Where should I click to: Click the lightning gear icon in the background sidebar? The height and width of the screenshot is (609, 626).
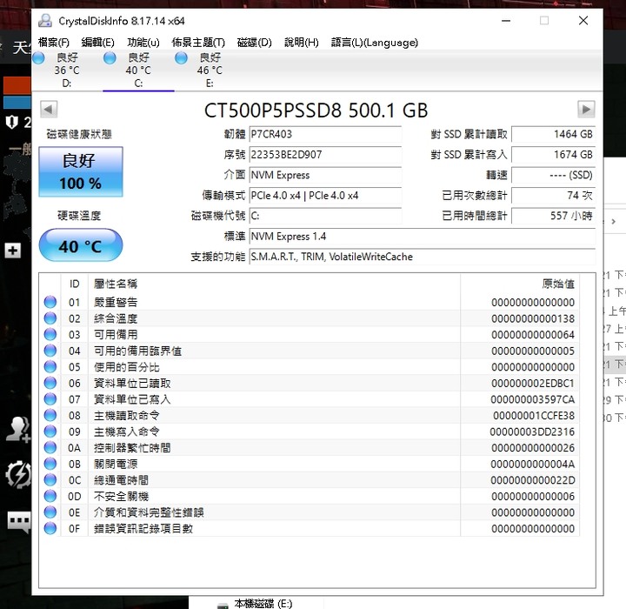click(18, 474)
